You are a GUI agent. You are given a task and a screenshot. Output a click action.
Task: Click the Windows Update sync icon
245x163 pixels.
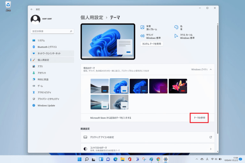point(34,105)
